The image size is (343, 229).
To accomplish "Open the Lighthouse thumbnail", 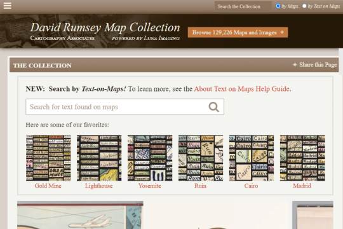I will (99, 158).
